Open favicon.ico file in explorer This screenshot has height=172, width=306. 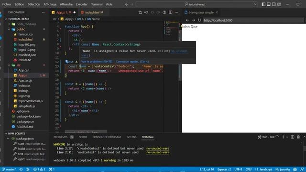point(25,34)
